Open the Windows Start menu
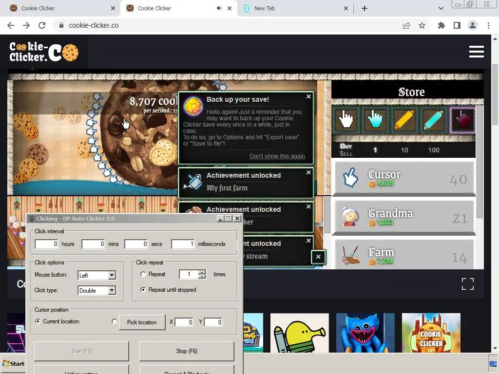This screenshot has height=374, width=499. tap(13, 363)
